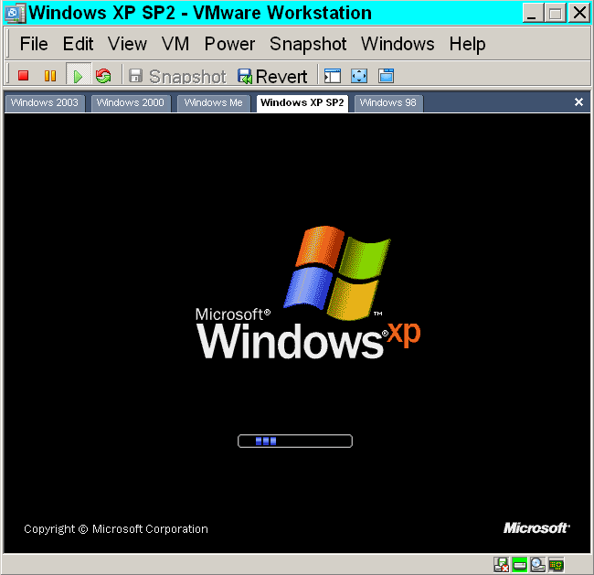The image size is (594, 575).
Task: Open the View menu
Action: 127,44
